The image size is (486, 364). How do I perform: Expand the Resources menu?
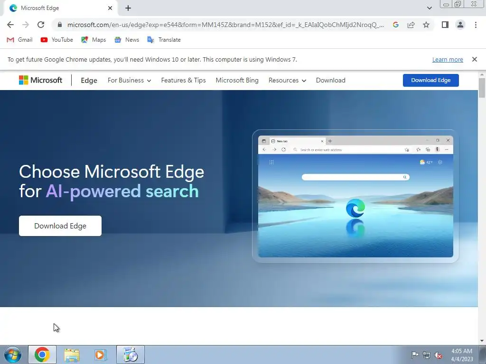[x=287, y=80]
